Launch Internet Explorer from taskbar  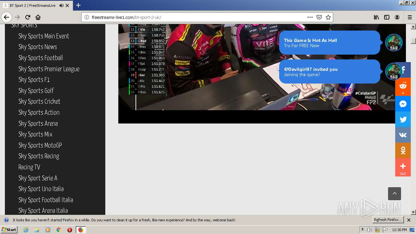tap(26, 230)
